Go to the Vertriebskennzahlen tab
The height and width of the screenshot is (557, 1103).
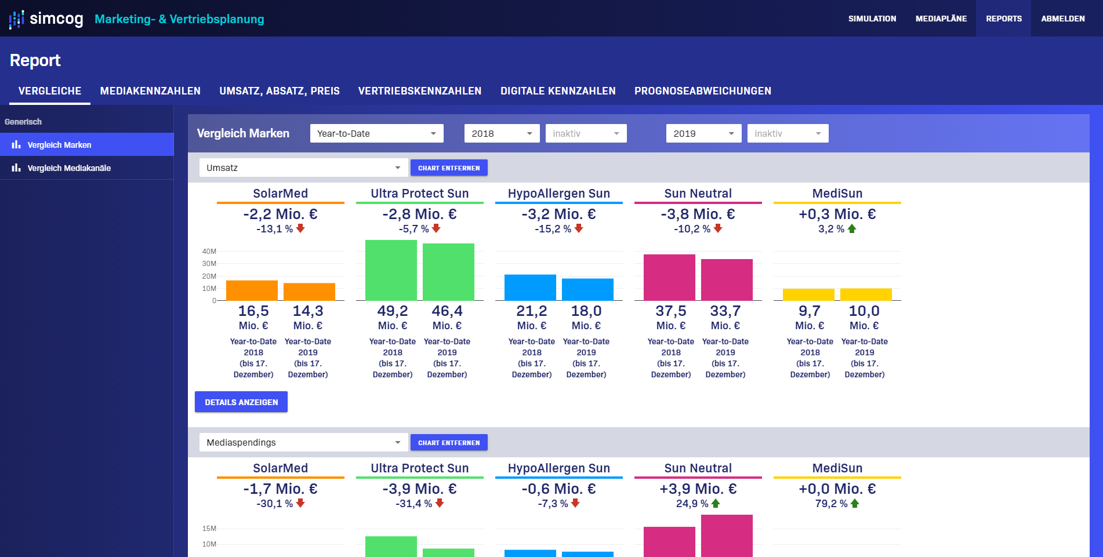pos(420,91)
